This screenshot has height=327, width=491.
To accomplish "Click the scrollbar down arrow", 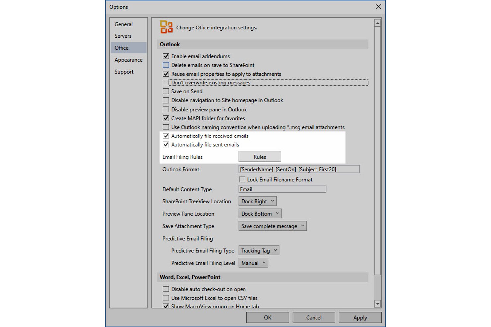I will coord(377,304).
